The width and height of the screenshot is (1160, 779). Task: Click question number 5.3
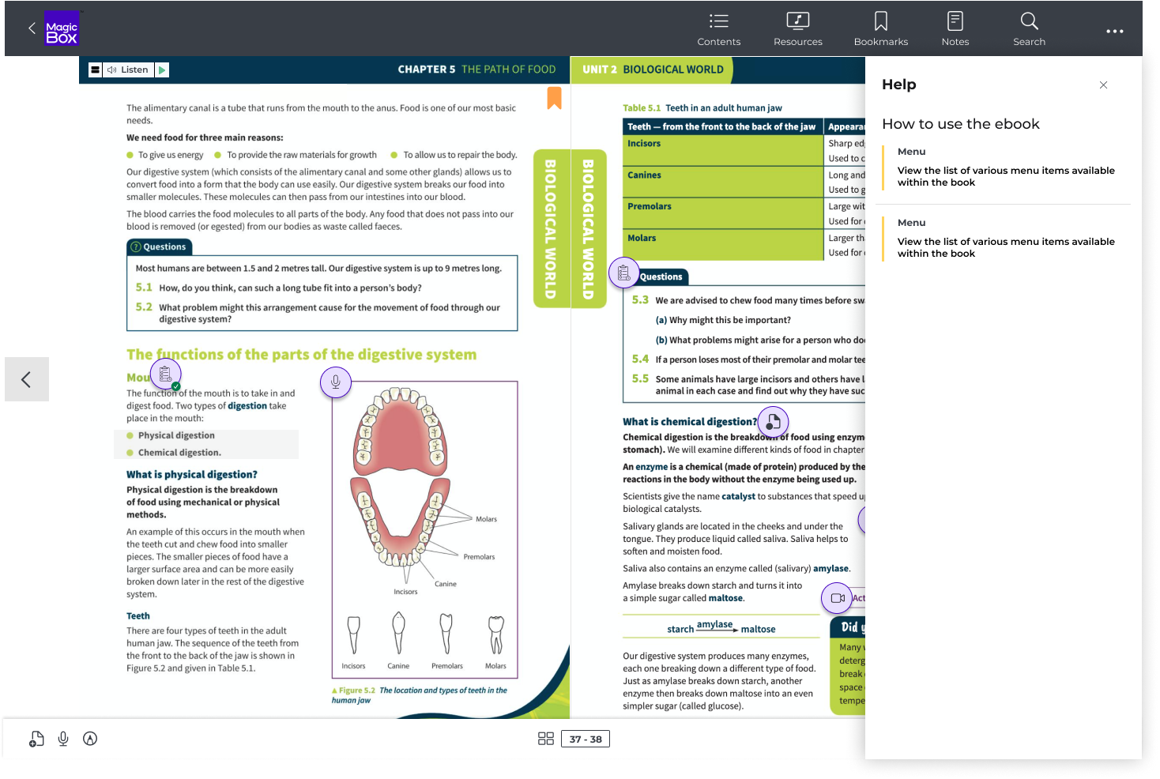point(640,300)
